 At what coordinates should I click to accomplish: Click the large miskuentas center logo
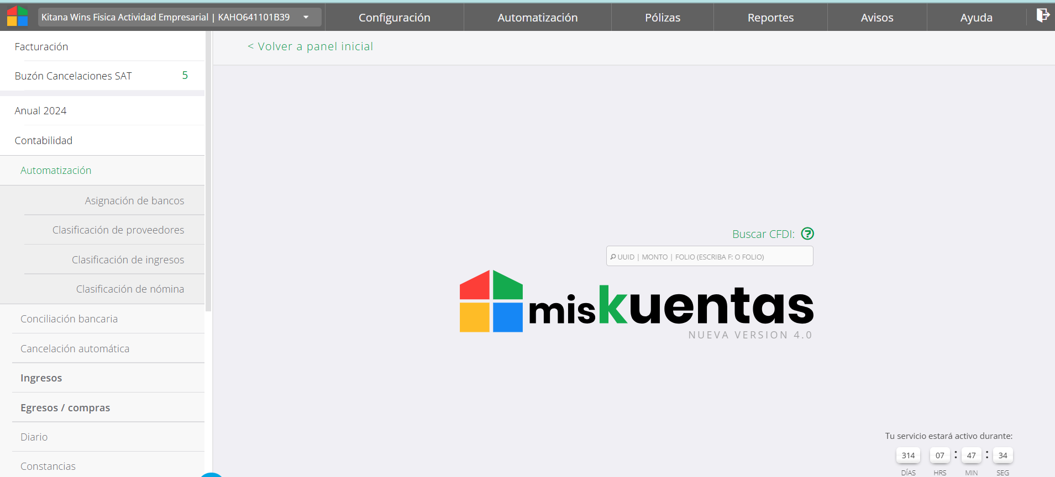point(636,303)
